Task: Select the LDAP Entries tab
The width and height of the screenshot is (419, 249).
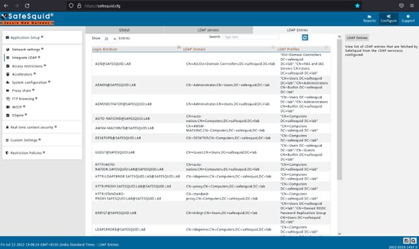Action: [x=297, y=30]
